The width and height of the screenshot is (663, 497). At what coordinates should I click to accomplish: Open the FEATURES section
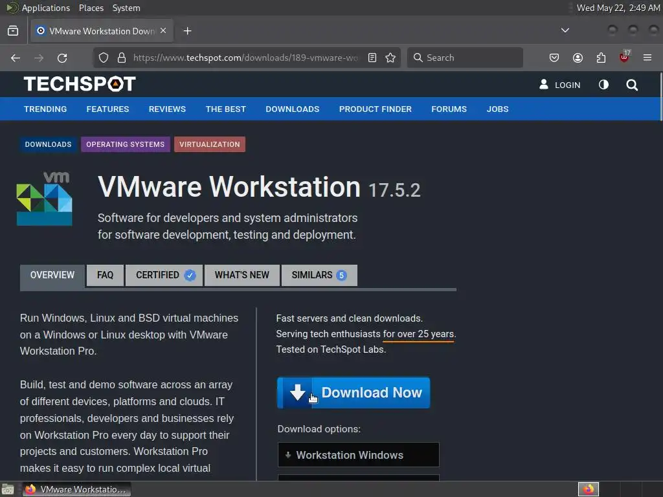point(108,109)
